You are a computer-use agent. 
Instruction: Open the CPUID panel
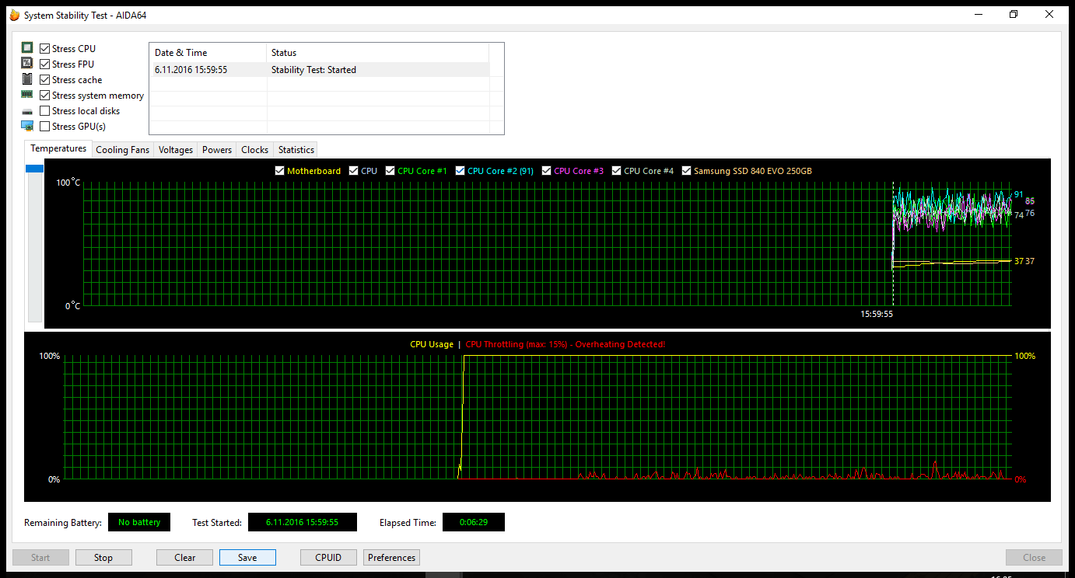[329, 558]
